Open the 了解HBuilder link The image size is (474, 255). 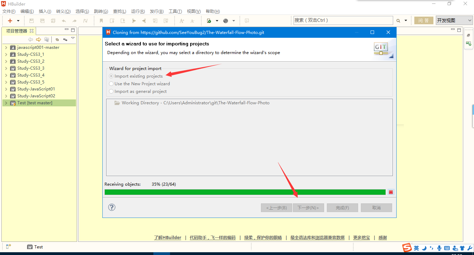pyautogui.click(x=168, y=238)
